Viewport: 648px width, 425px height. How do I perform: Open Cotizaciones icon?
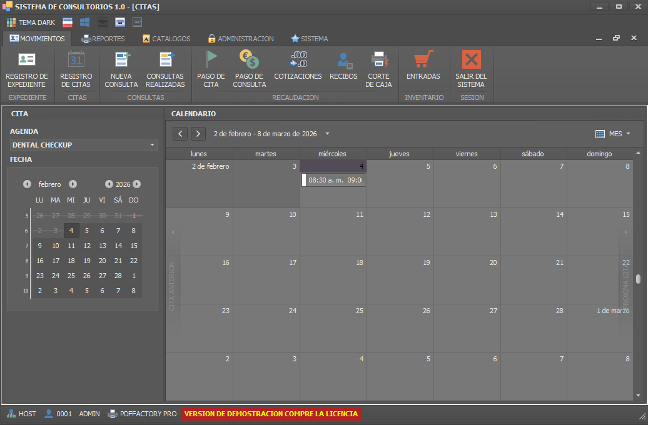tap(298, 60)
